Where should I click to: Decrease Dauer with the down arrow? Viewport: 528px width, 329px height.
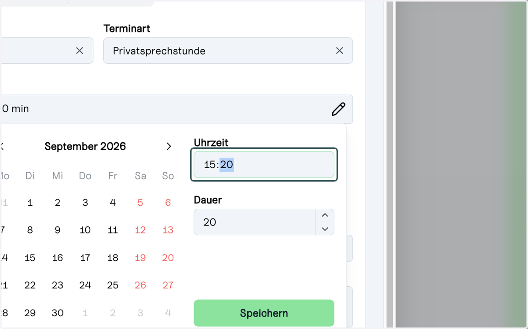pyautogui.click(x=325, y=229)
